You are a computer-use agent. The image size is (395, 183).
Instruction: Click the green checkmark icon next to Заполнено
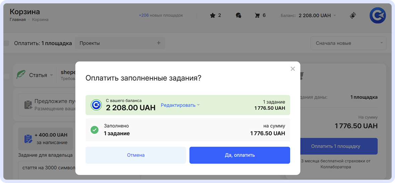pos(94,130)
